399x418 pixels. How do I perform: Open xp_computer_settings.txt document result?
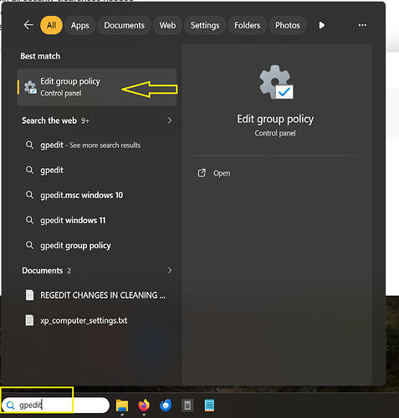point(84,321)
